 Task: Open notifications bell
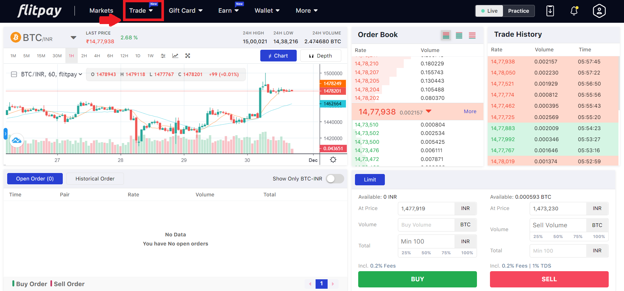point(574,11)
